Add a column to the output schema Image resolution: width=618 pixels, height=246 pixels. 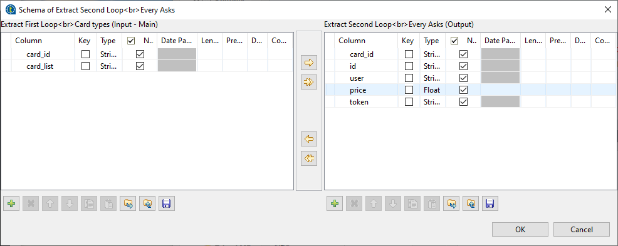[x=334, y=203]
